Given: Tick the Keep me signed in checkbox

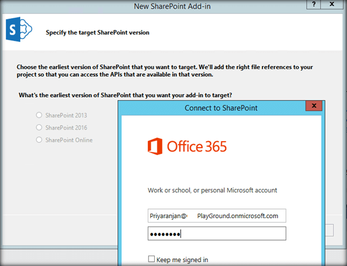Looking at the screenshot, I should (151, 259).
